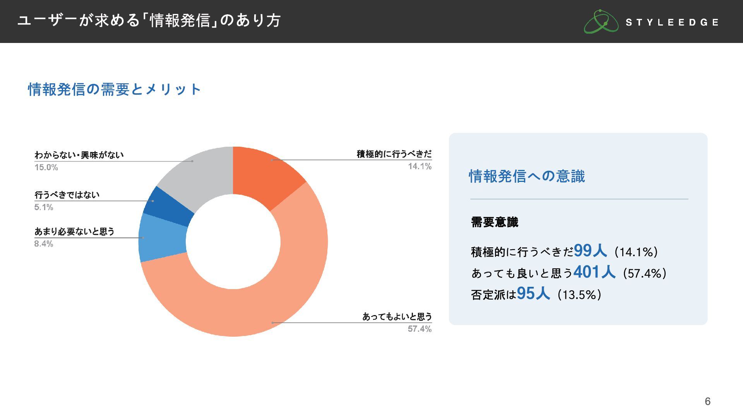
Task: Select the 情報発信の需要とメリット heading
Action: tap(115, 89)
